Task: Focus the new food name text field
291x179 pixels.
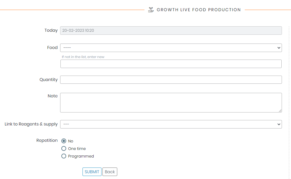Action: pyautogui.click(x=171, y=64)
